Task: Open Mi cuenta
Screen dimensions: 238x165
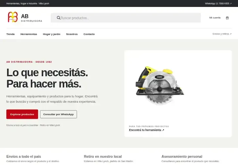Action: click(x=215, y=18)
